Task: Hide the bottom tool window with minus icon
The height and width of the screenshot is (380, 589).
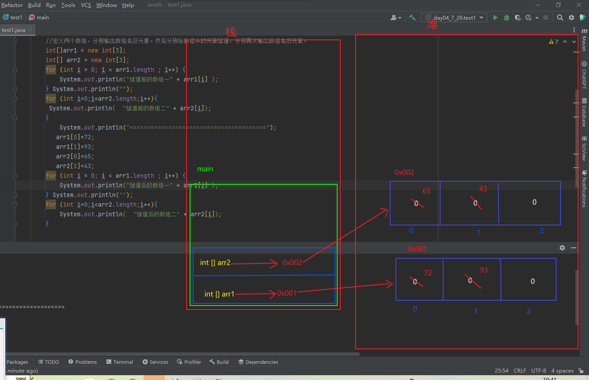Action: coord(574,248)
